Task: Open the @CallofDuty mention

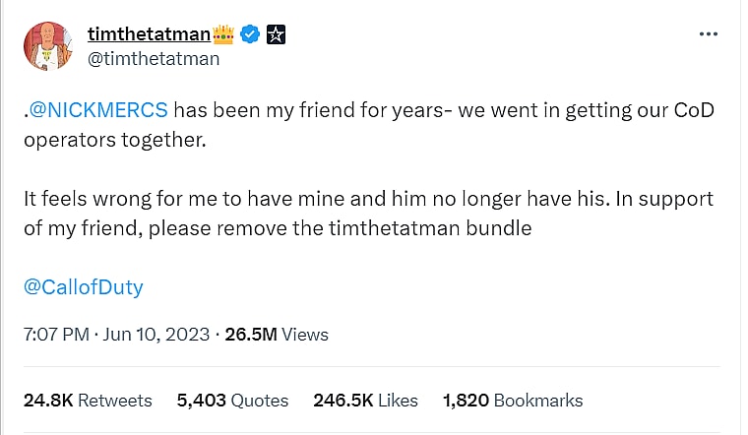Action: click(83, 287)
